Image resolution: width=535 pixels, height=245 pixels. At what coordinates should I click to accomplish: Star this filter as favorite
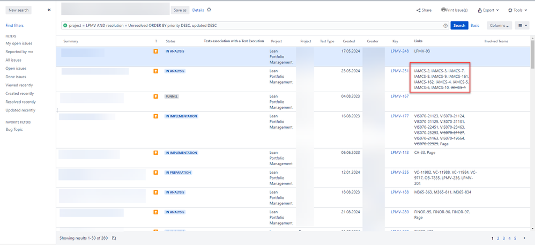[209, 10]
